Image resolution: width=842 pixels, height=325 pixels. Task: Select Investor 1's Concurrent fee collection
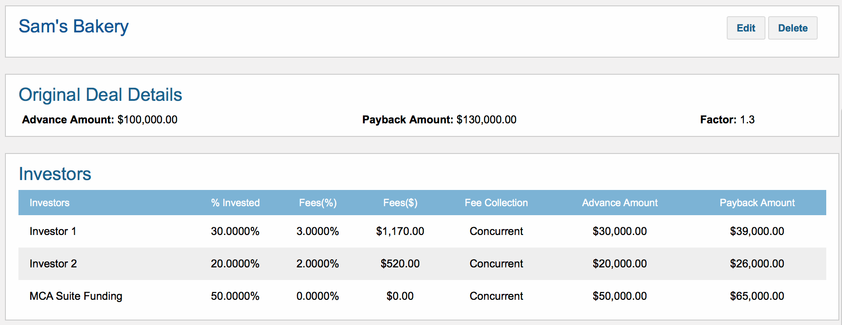click(x=496, y=231)
